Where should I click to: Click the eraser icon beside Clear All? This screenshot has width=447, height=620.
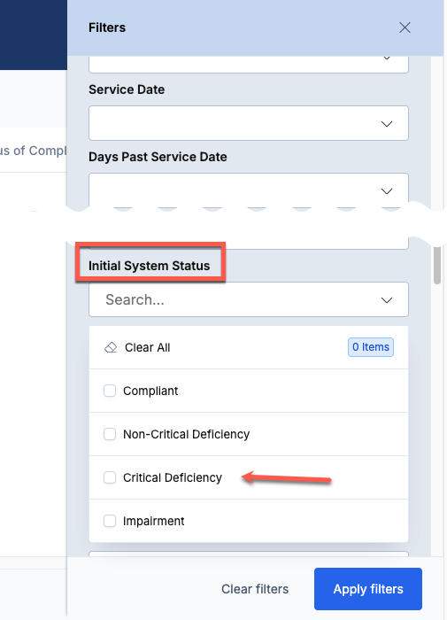click(x=111, y=347)
